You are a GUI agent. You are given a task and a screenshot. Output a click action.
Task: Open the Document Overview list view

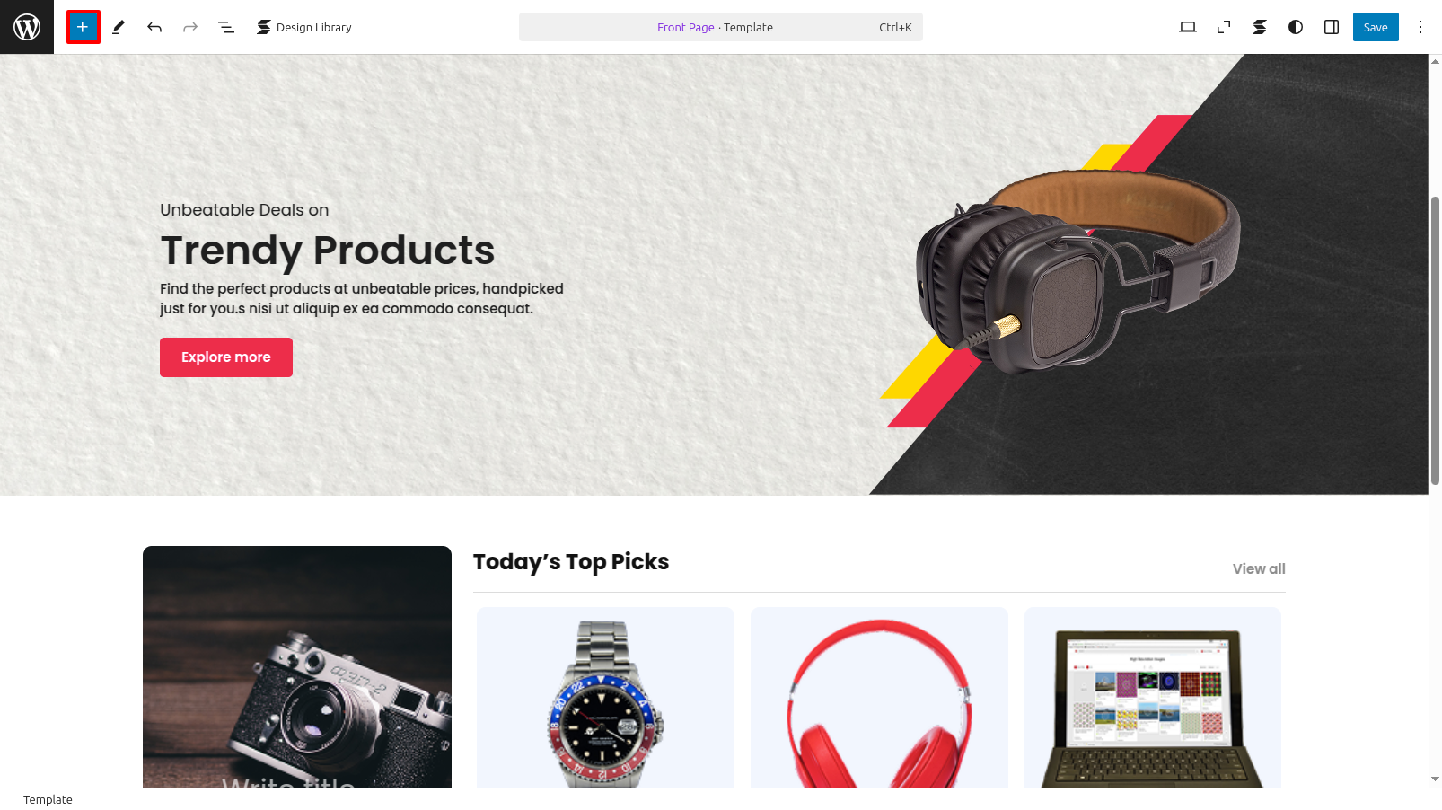tap(226, 27)
